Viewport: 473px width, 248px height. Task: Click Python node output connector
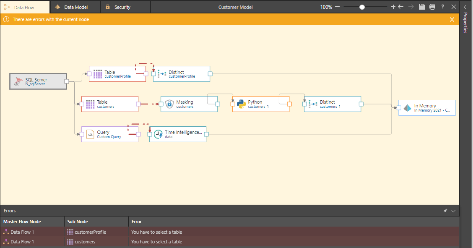coord(289,104)
